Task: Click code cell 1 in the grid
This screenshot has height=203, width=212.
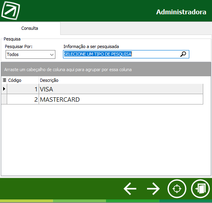Action: 23,89
